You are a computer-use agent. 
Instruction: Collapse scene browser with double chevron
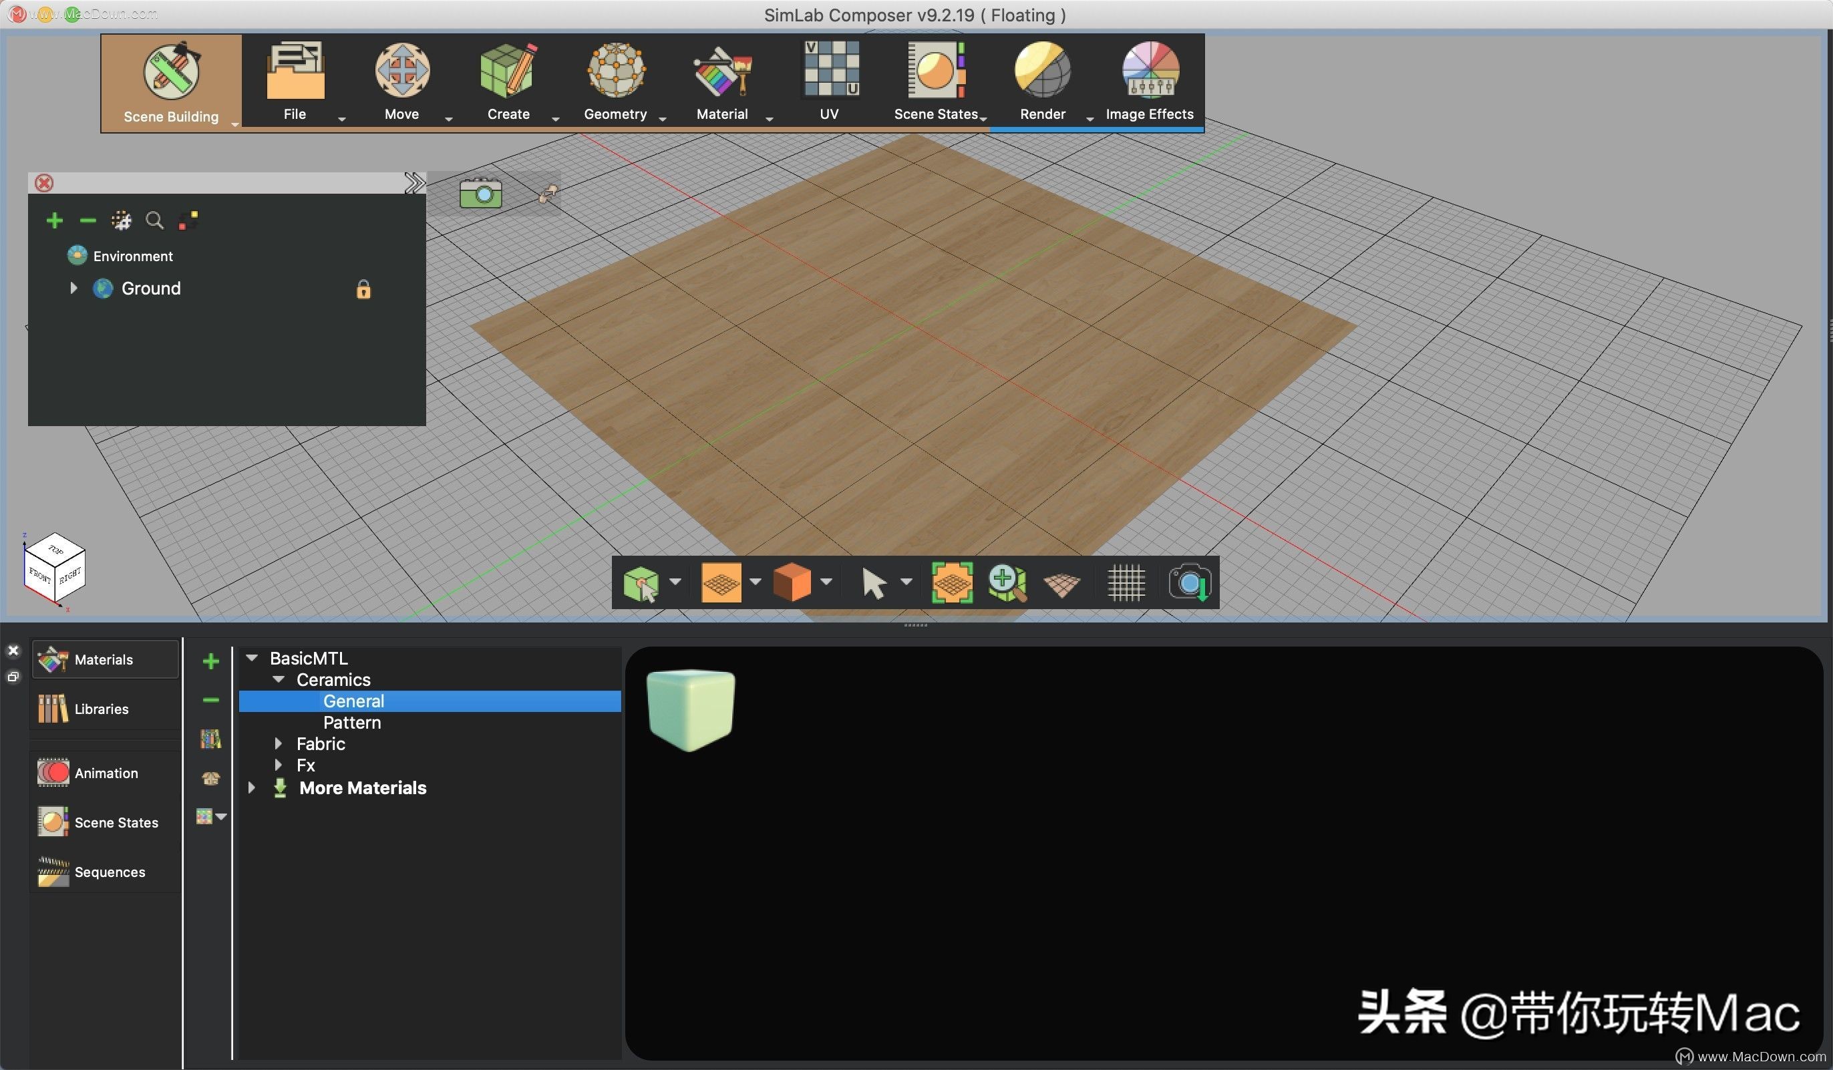tap(415, 182)
